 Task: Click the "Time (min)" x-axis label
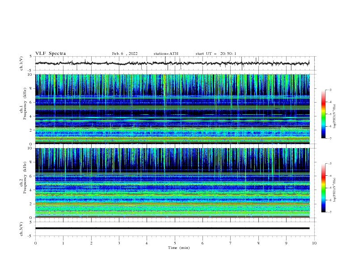(179, 248)
